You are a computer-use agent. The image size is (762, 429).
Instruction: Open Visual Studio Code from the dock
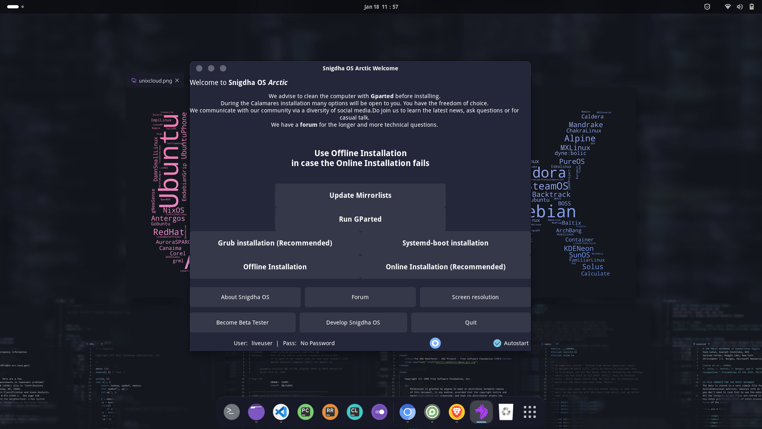point(281,412)
